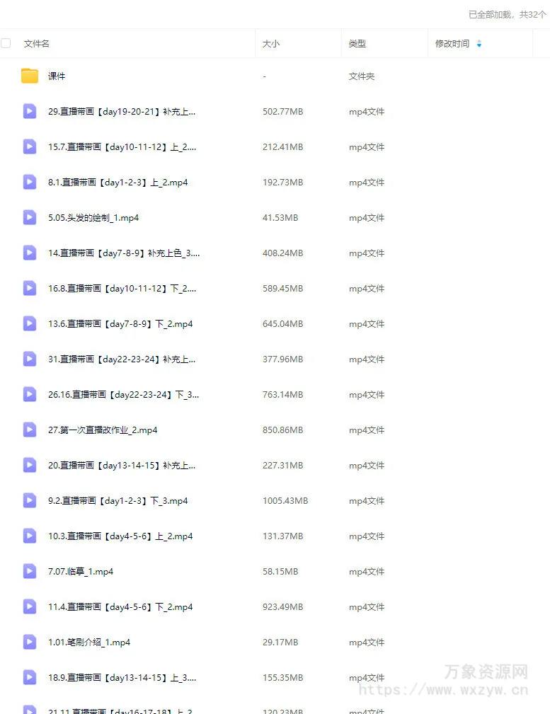550x714 pixels.
Task: Sort files by 大小 column header
Action: pos(271,44)
